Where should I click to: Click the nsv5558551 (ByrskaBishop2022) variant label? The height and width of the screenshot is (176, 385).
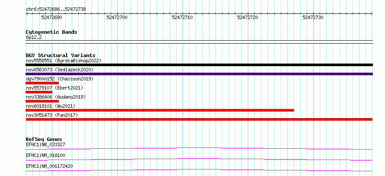point(64,61)
